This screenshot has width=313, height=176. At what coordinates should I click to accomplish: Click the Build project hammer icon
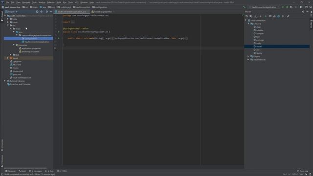point(244,7)
